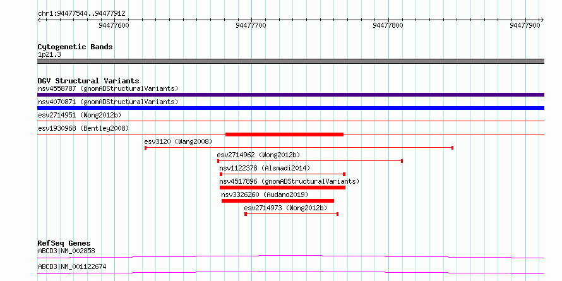Click the ABCD3 NM_001122674 gene track line
Screen dimensions: 562x281
tap(290, 272)
